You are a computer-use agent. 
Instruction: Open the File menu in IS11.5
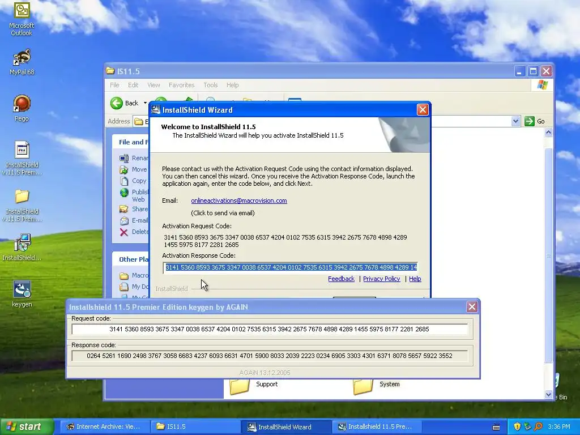pos(114,85)
